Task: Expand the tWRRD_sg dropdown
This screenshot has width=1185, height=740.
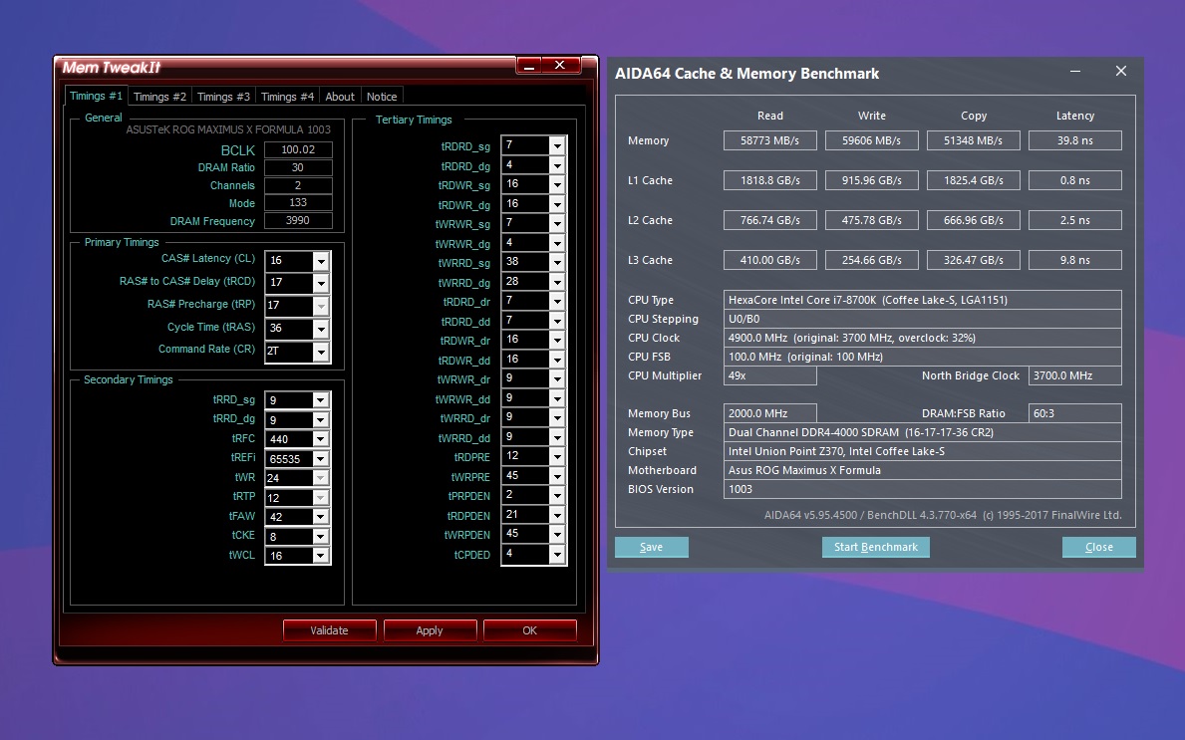Action: [557, 262]
